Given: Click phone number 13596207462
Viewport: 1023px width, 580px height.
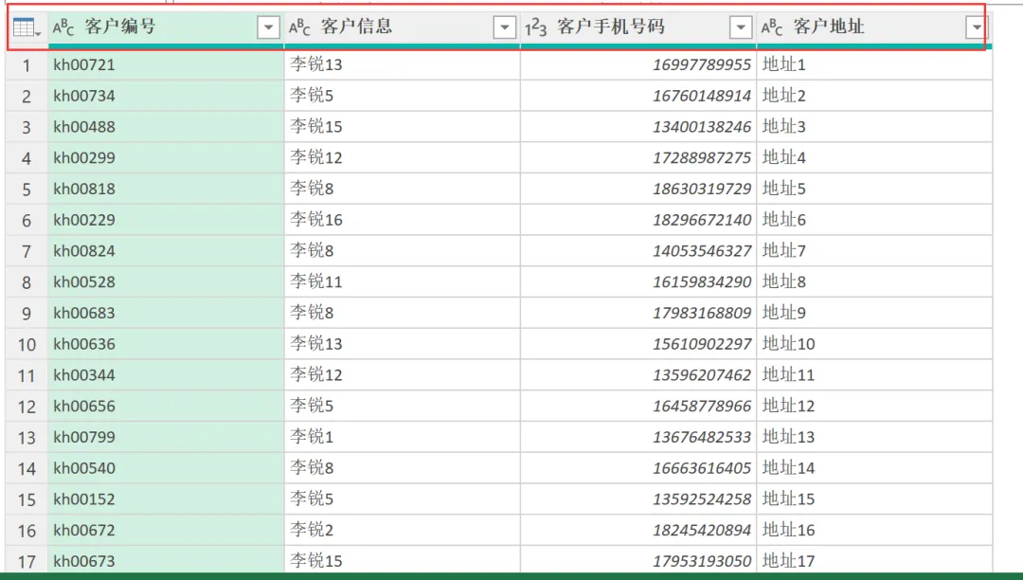Looking at the screenshot, I should pos(702,375).
